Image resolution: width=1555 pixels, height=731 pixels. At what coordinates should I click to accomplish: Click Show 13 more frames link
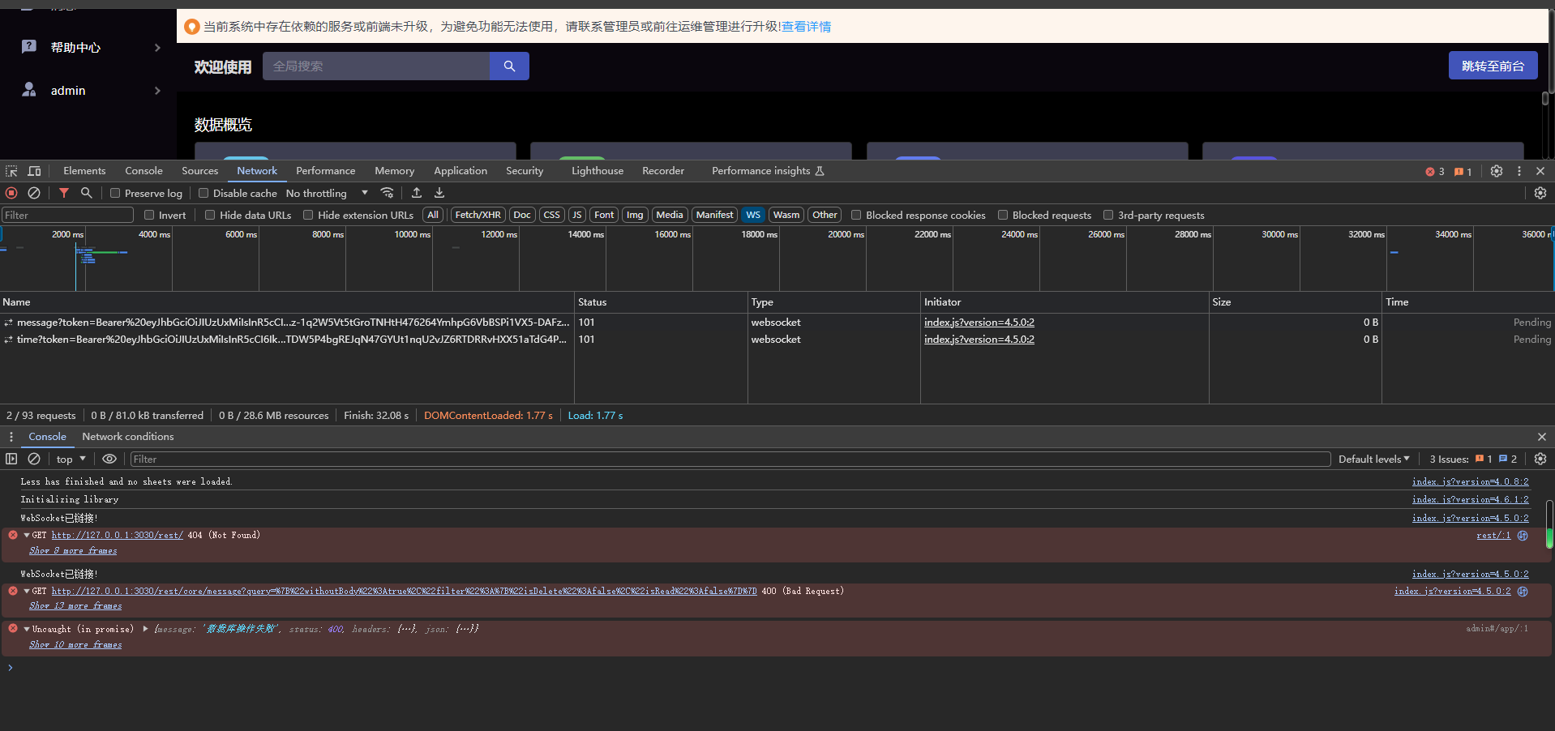(x=75, y=606)
